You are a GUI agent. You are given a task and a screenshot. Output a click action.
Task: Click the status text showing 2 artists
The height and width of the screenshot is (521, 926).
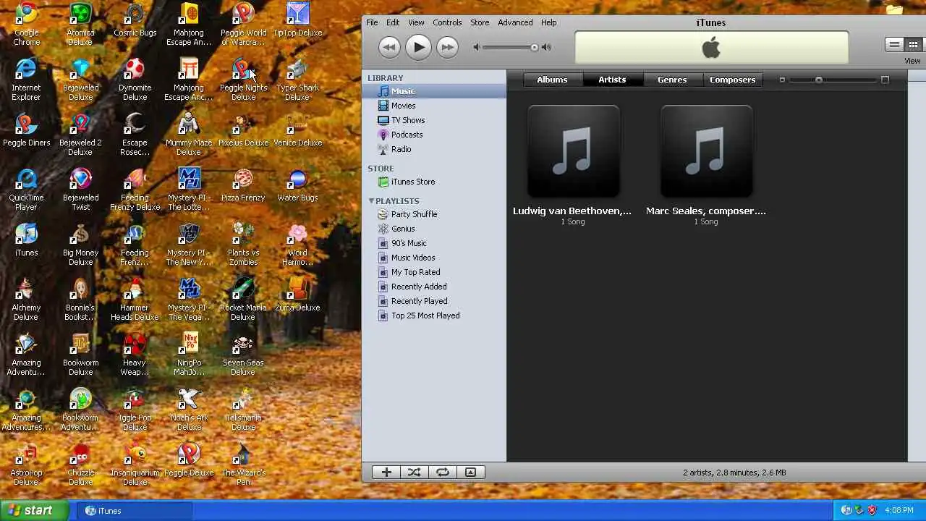tap(734, 473)
